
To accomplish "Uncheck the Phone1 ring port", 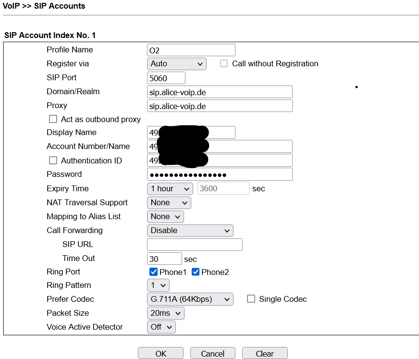I will (154, 272).
